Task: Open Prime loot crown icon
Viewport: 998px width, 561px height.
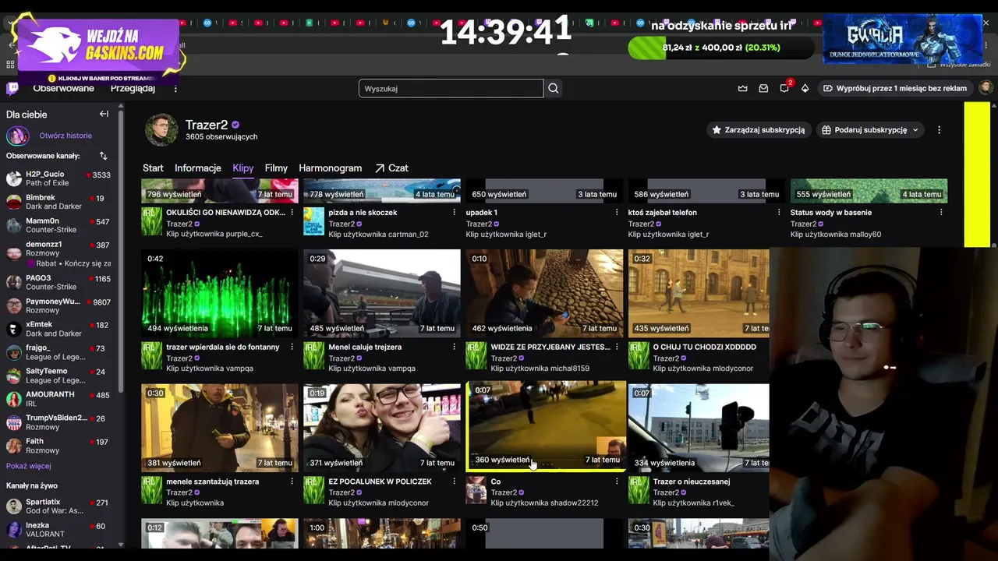Action: (743, 89)
